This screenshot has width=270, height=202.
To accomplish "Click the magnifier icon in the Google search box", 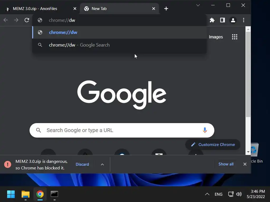I will point(38,130).
